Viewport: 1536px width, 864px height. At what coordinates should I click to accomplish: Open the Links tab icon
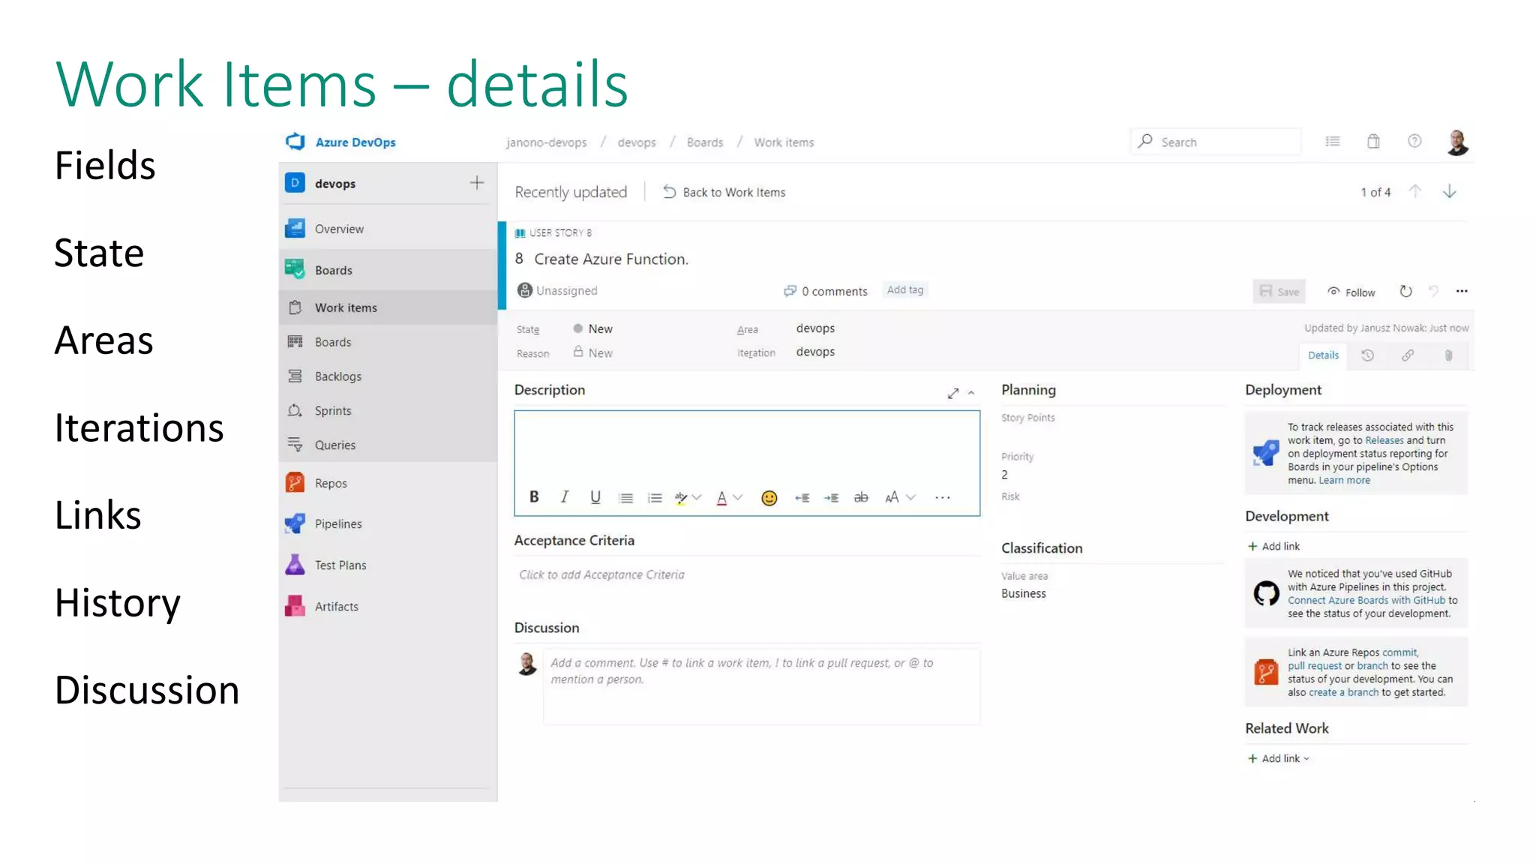tap(1408, 355)
